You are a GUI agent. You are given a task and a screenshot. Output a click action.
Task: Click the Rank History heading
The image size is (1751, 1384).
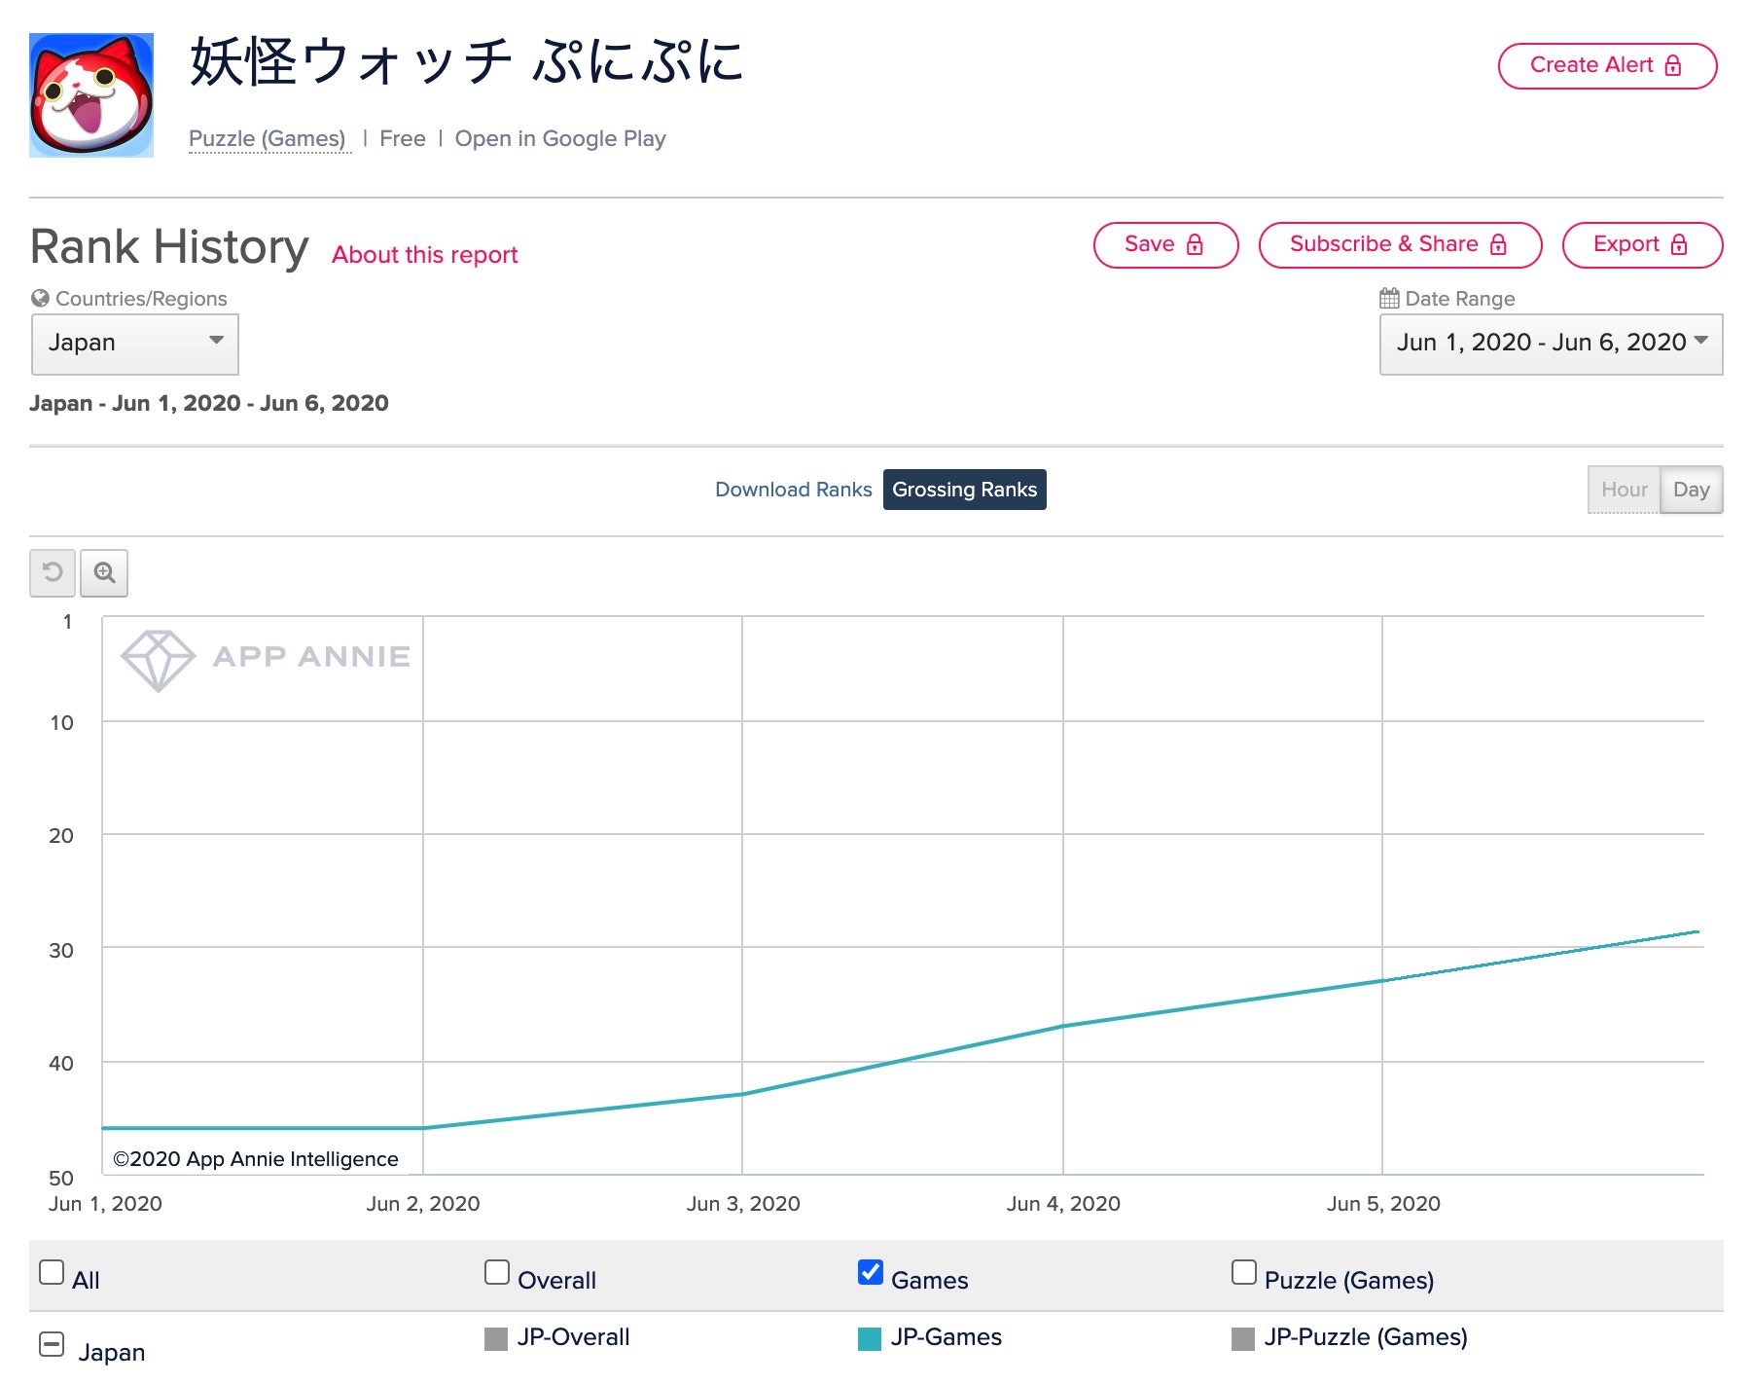coord(169,246)
